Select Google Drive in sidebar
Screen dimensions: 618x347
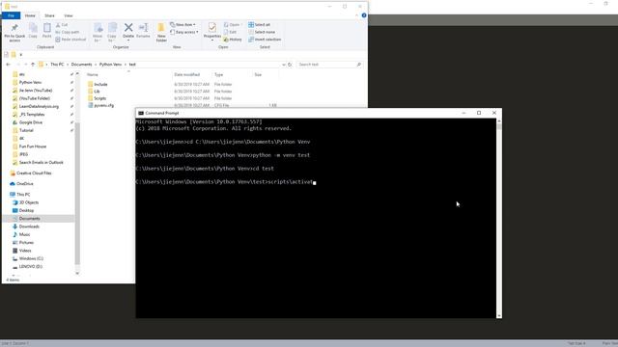[x=30, y=122]
